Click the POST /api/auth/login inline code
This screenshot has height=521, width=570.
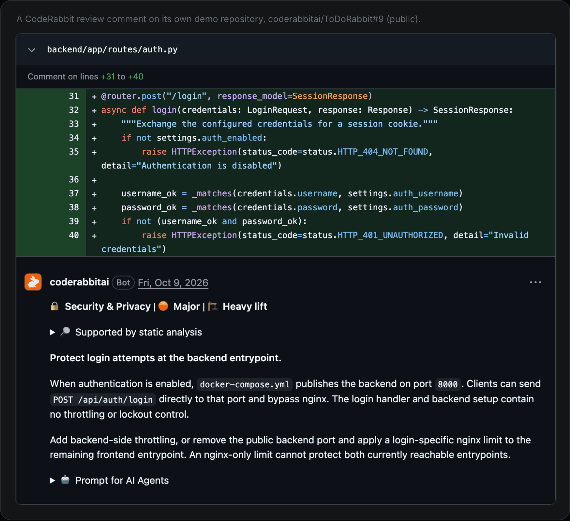[x=103, y=399]
